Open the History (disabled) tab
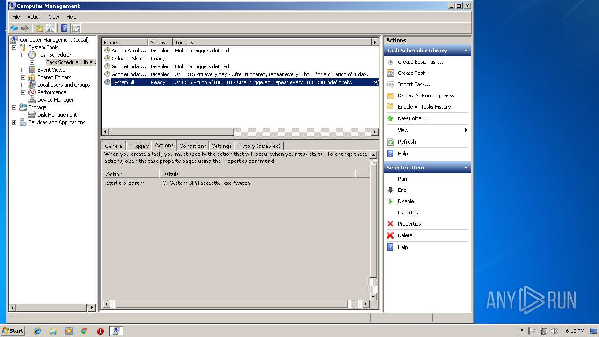The width and height of the screenshot is (599, 337). 259,146
